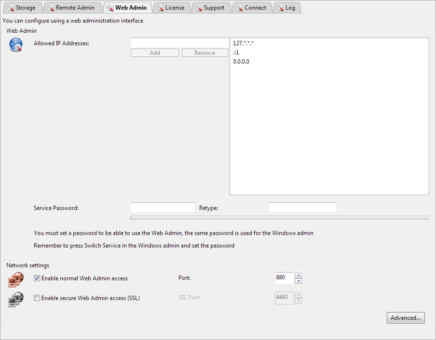Click the Port number field
The width and height of the screenshot is (436, 340).
(284, 278)
